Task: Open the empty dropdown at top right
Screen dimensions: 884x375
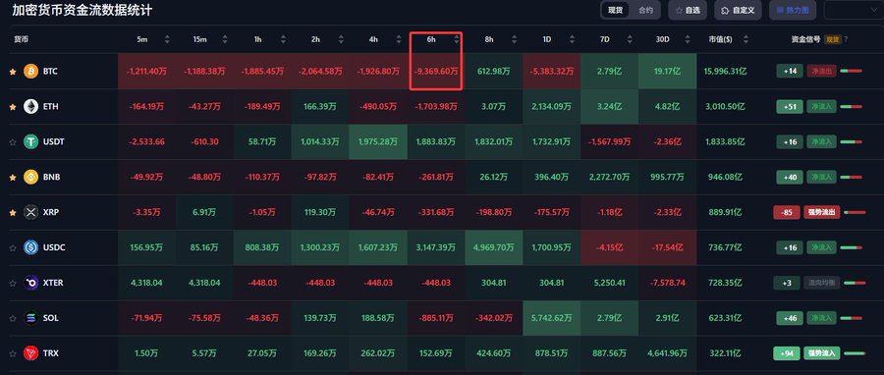Action: pyautogui.click(x=854, y=10)
